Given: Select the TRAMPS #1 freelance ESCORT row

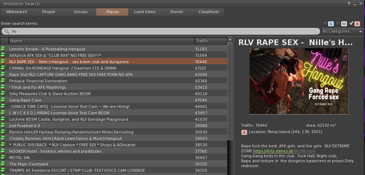Looking at the screenshot, I should (x=114, y=170).
